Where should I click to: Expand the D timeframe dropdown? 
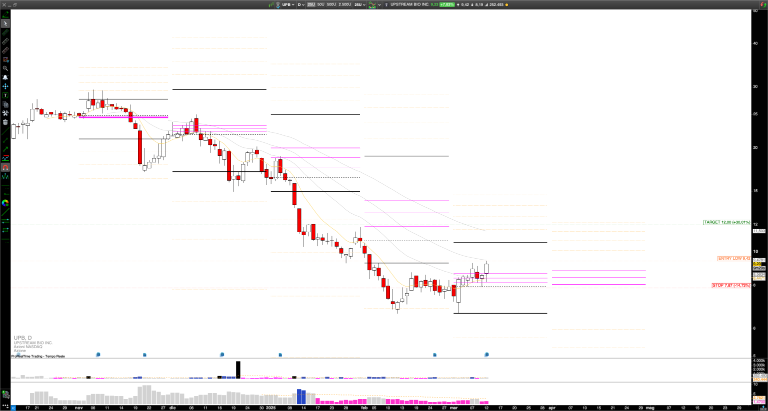tap(301, 4)
